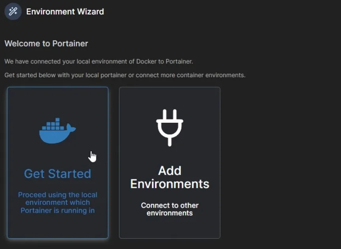Click empty bottom area of Add Environments card

pyautogui.click(x=170, y=227)
